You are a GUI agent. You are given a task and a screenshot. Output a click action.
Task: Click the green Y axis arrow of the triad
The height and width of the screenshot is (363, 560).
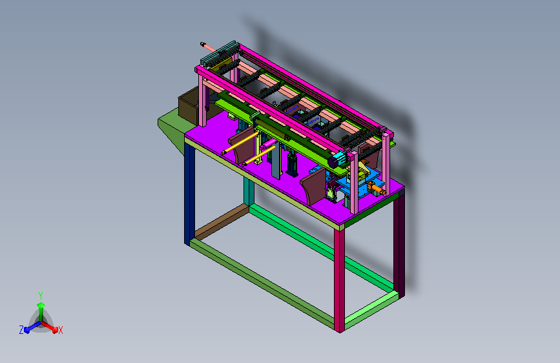pos(41,312)
